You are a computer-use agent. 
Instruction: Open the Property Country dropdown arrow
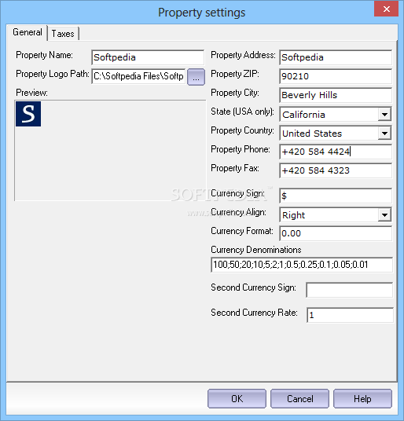pos(384,134)
